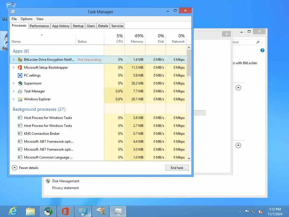
Task: Click the muted volume tray icon
Action: (260, 212)
